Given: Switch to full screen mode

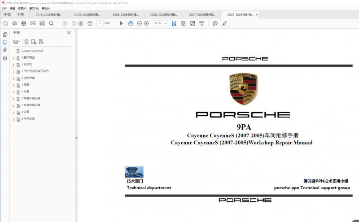Looking at the screenshot, I should [193, 23].
